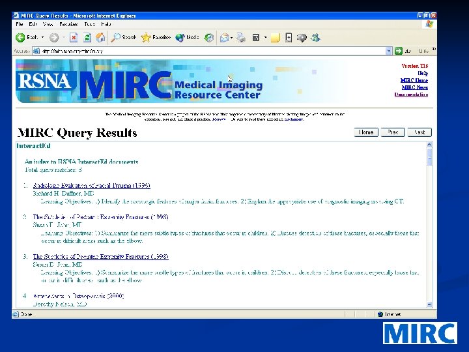Click the page icon in the address bar
The height and width of the screenshot is (352, 469).
36,51
